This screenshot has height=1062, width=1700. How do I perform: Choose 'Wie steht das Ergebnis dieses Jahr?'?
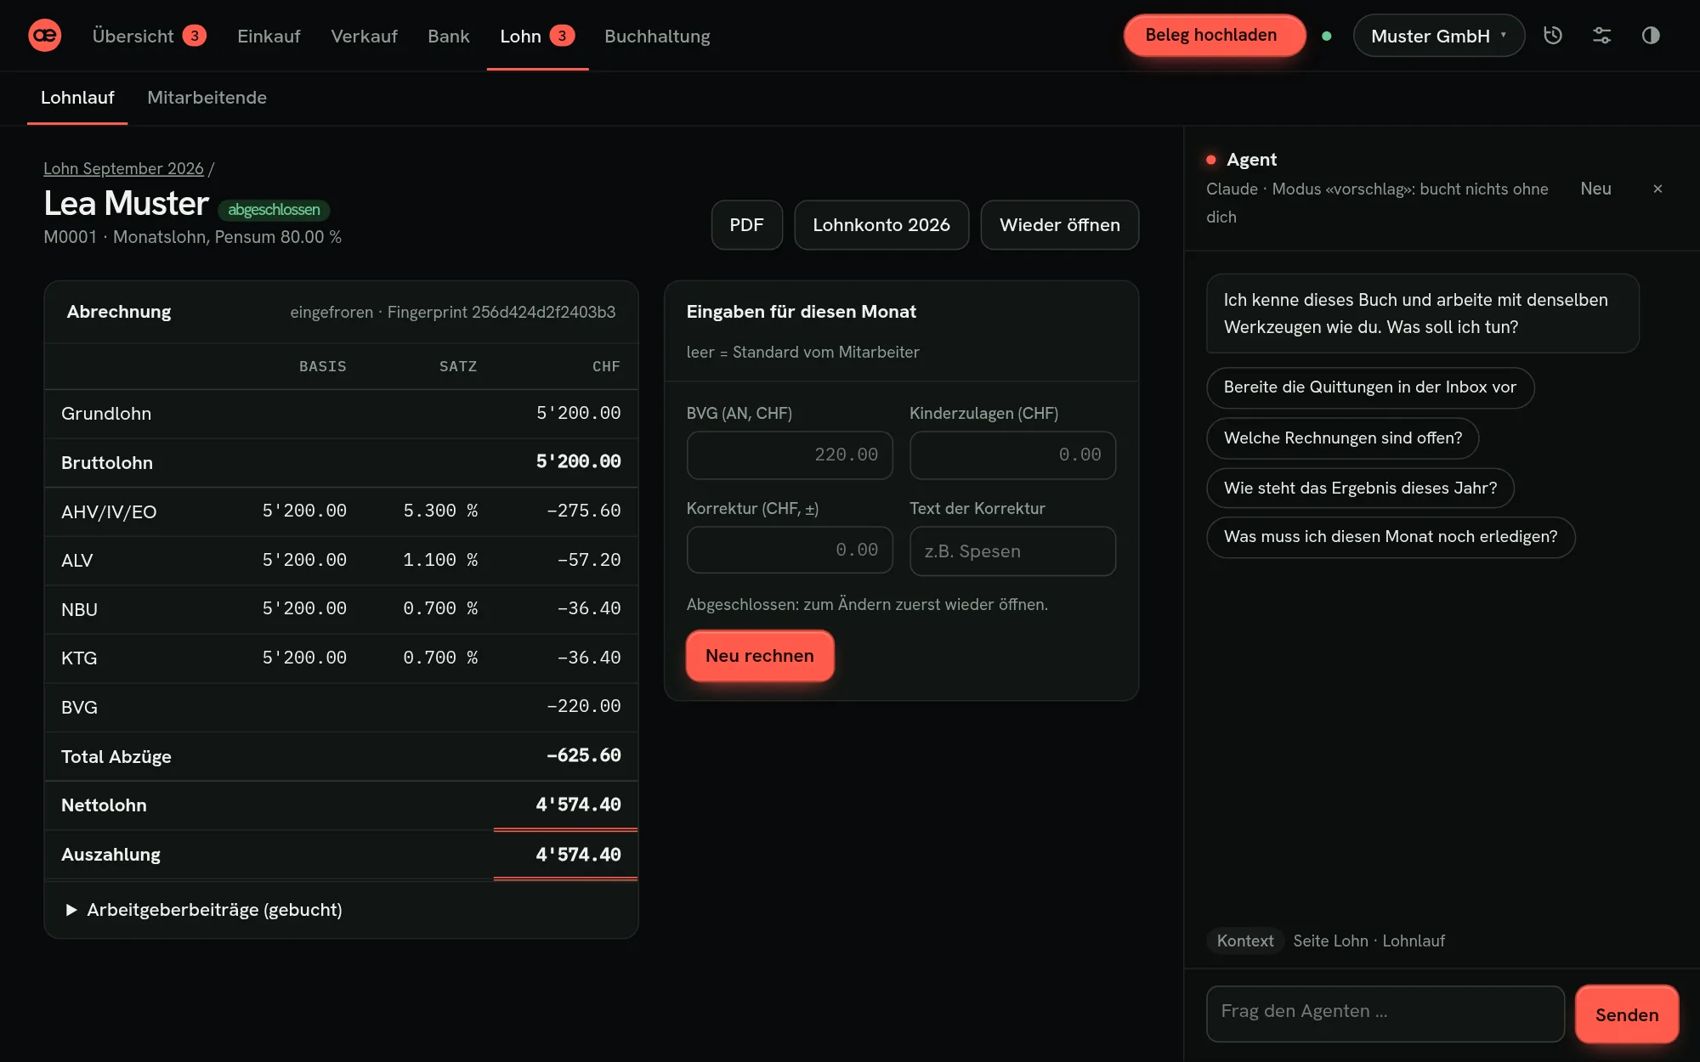(1360, 489)
